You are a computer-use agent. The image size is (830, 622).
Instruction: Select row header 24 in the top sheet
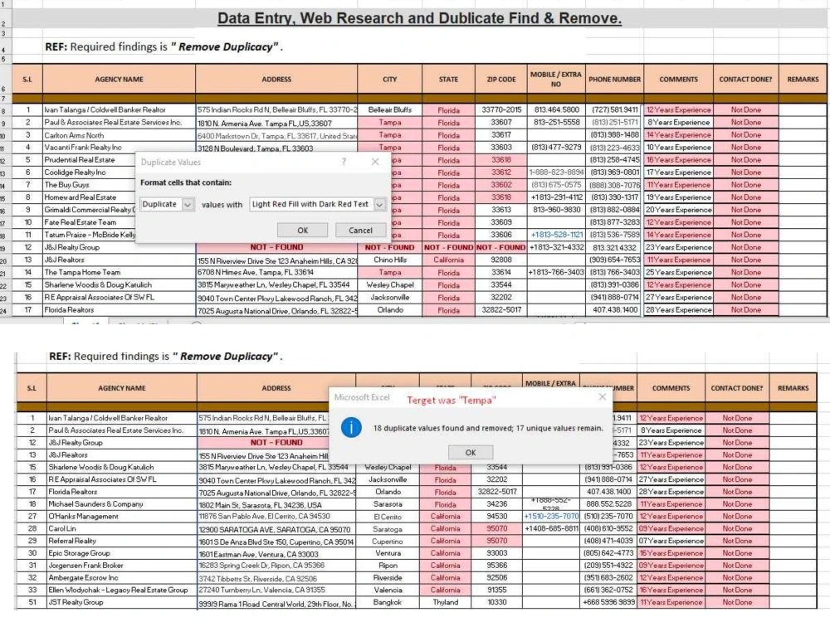[x=3, y=311]
